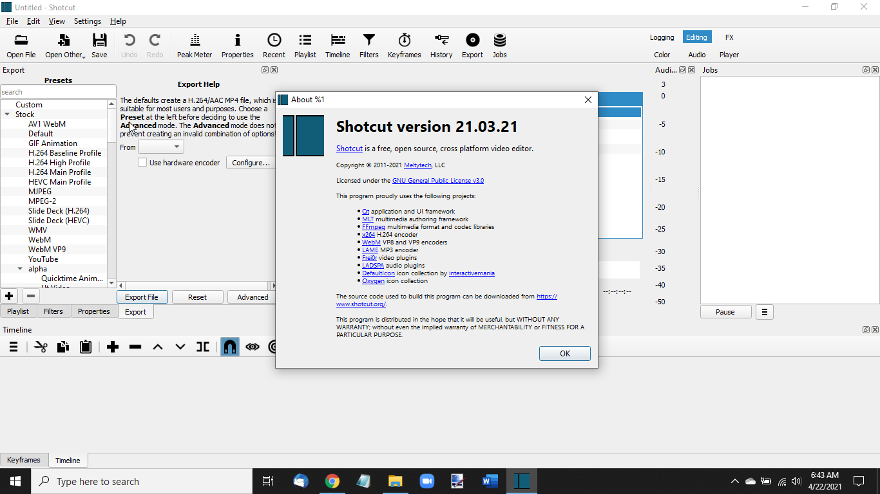The width and height of the screenshot is (880, 494).
Task: Click the timeline Append plus icon
Action: pos(113,347)
